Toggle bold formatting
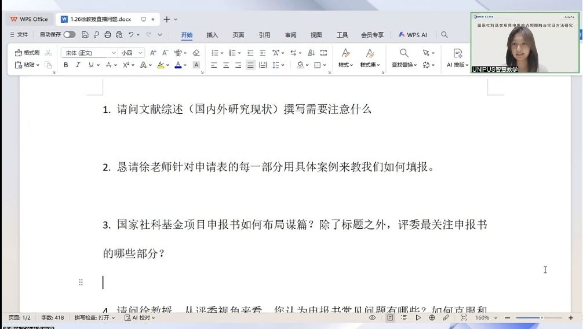 pyautogui.click(x=66, y=65)
